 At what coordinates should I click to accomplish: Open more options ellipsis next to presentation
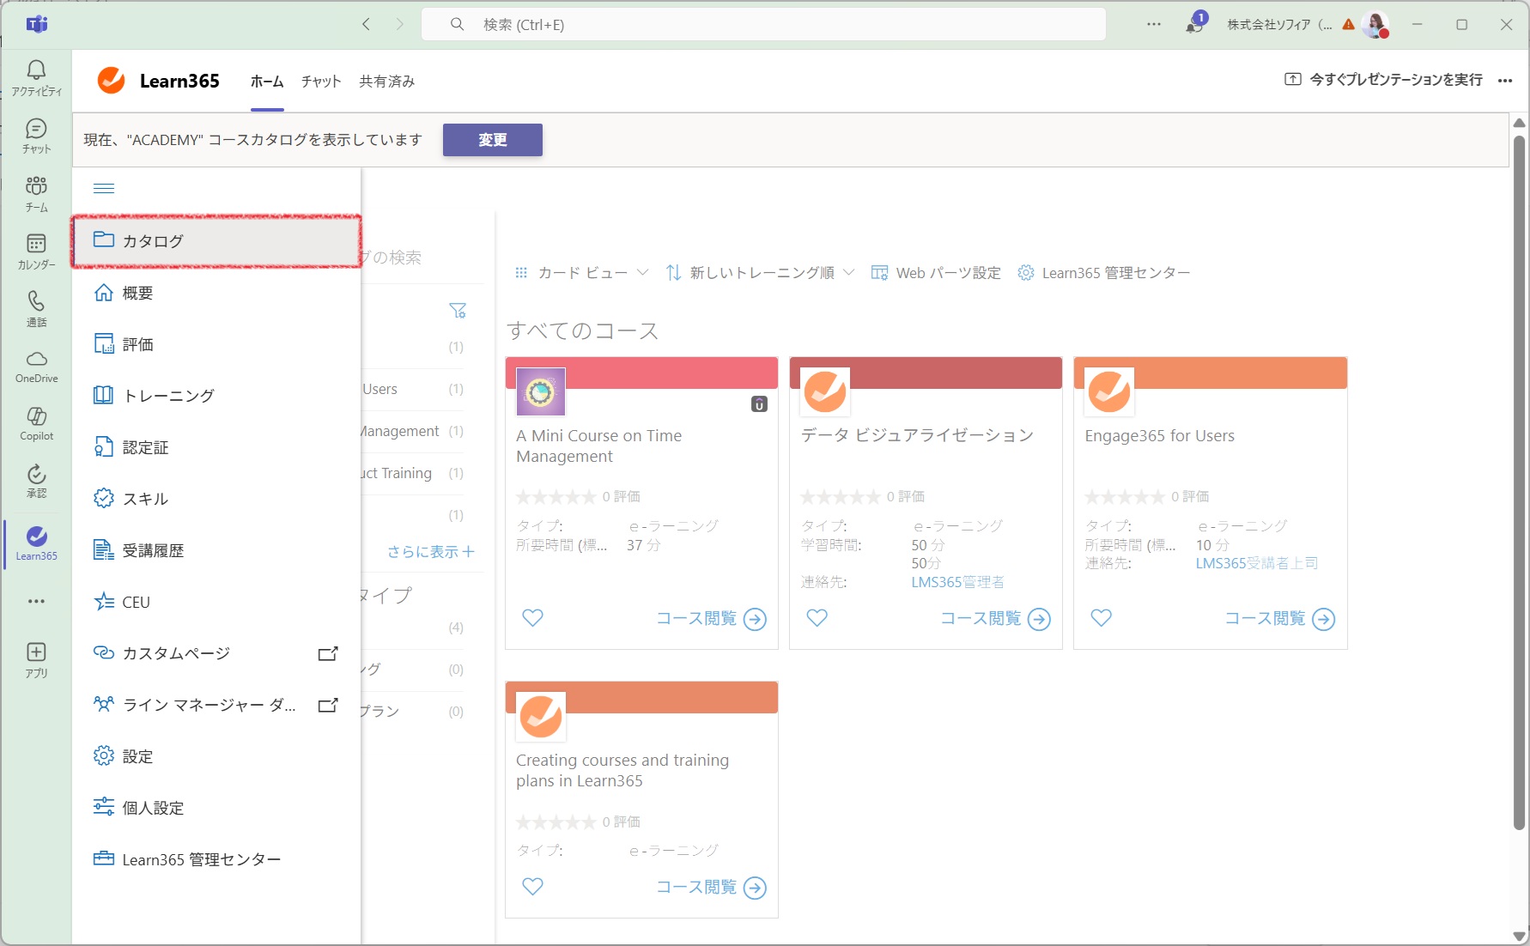pyautogui.click(x=1505, y=81)
